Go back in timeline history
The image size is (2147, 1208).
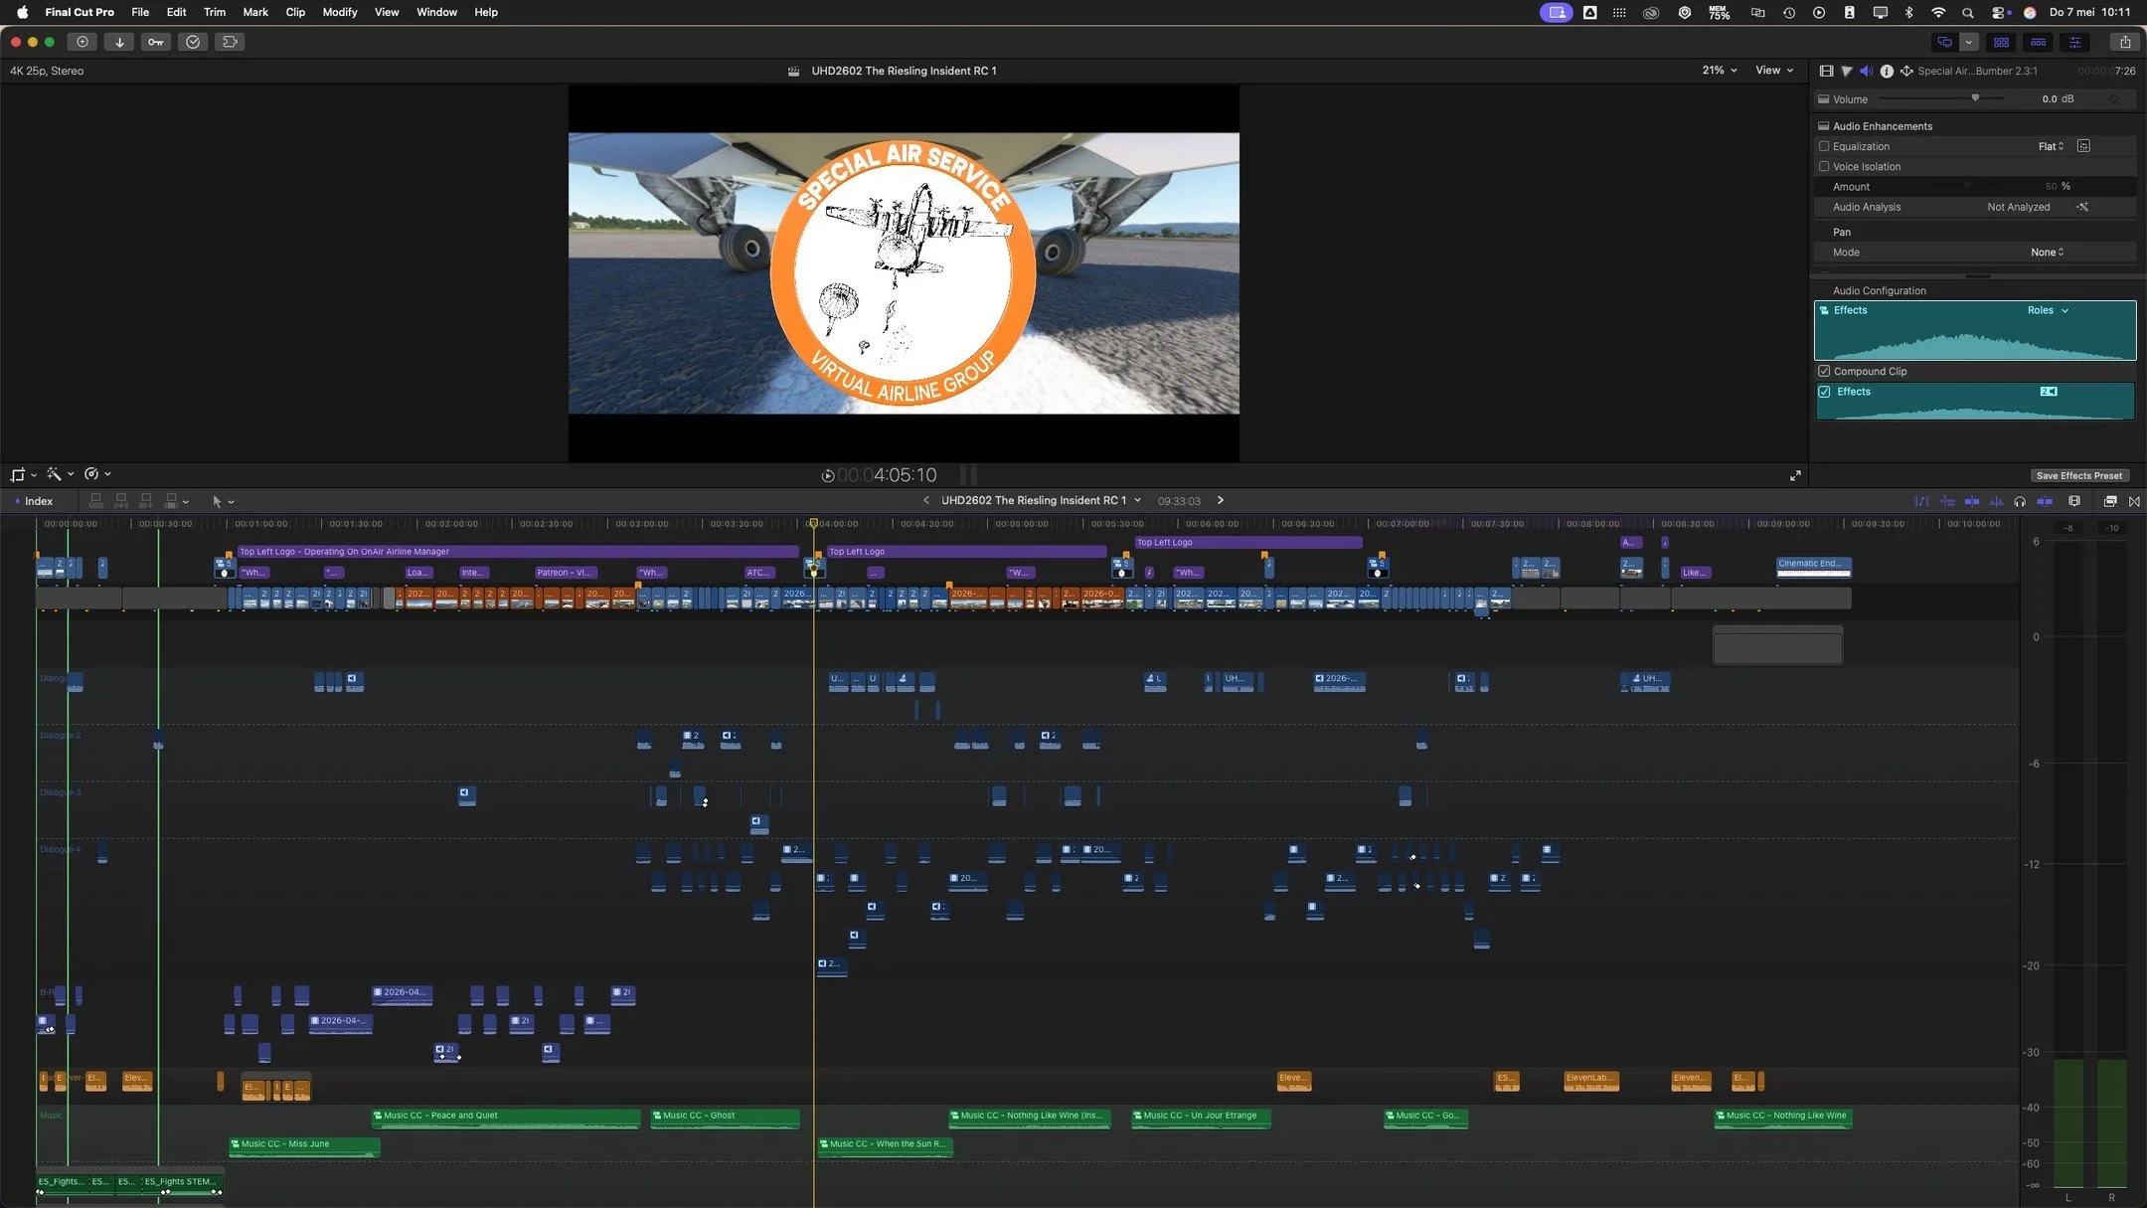pyautogui.click(x=925, y=500)
